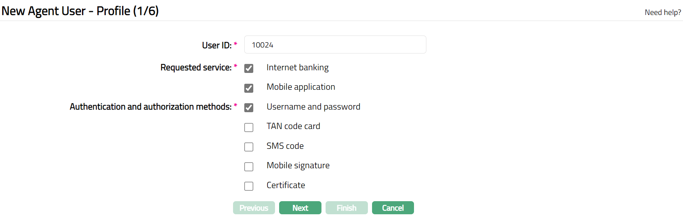Image resolution: width=683 pixels, height=218 pixels.
Task: Click the "SMS code" label text
Action: click(x=285, y=146)
